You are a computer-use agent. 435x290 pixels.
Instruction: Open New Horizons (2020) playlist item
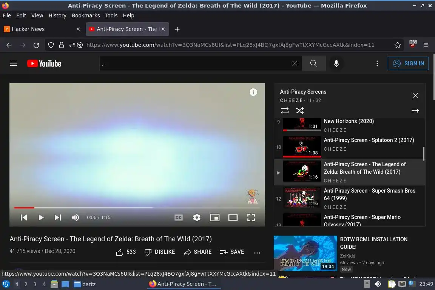tap(350, 125)
